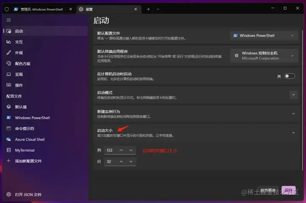Increase the 行 value with up arrow
Screen dimensions: 306x203
[121, 161]
